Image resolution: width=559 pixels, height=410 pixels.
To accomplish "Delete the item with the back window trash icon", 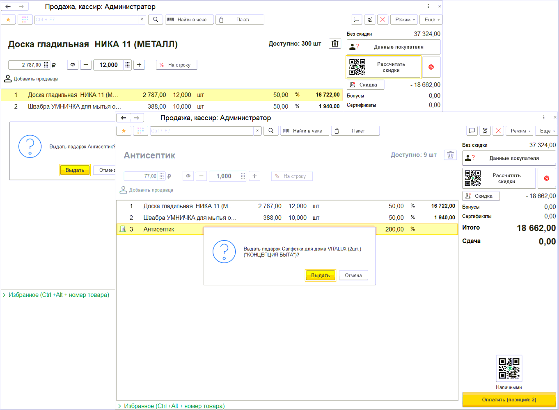I will pyautogui.click(x=335, y=44).
